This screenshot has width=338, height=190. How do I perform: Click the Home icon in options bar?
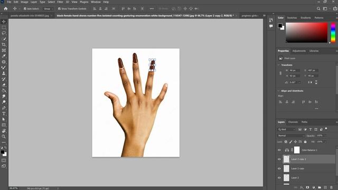point(6,8)
